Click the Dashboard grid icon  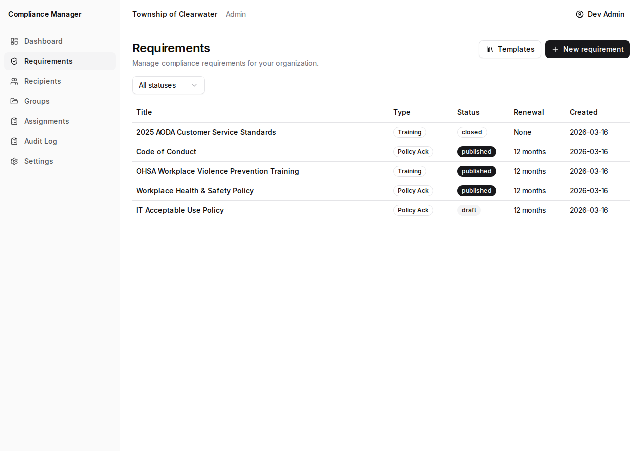click(x=14, y=41)
